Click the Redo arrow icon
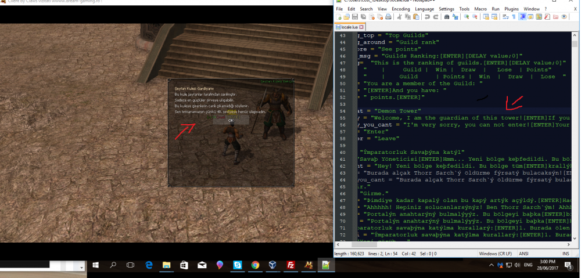Image resolution: width=581 pixels, height=278 pixels. [436, 17]
